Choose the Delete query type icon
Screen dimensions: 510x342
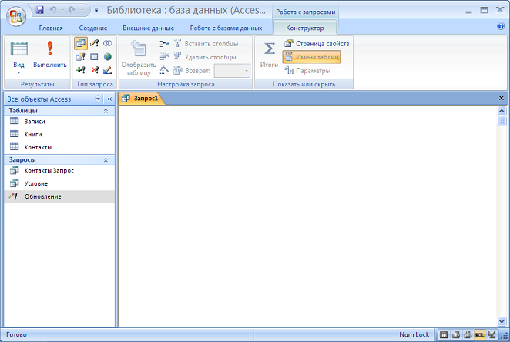(94, 70)
